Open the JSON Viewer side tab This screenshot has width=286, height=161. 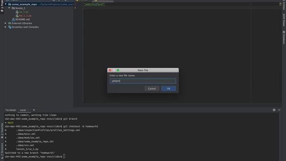pyautogui.click(x=284, y=20)
